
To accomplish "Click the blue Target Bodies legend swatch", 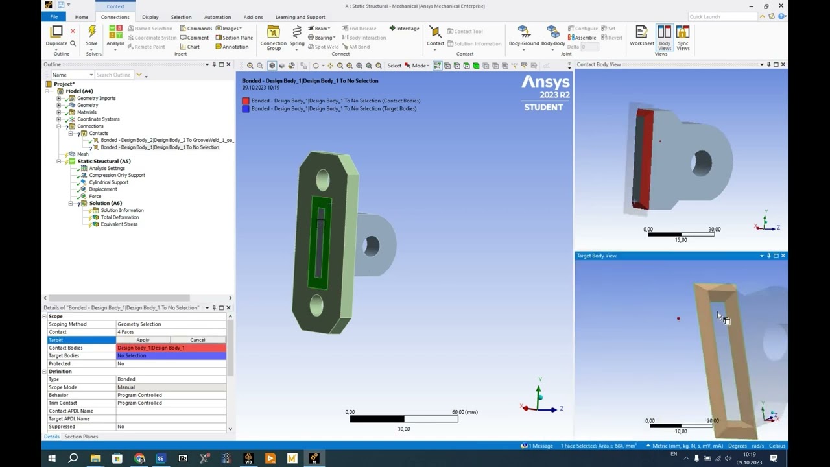I will (x=246, y=108).
